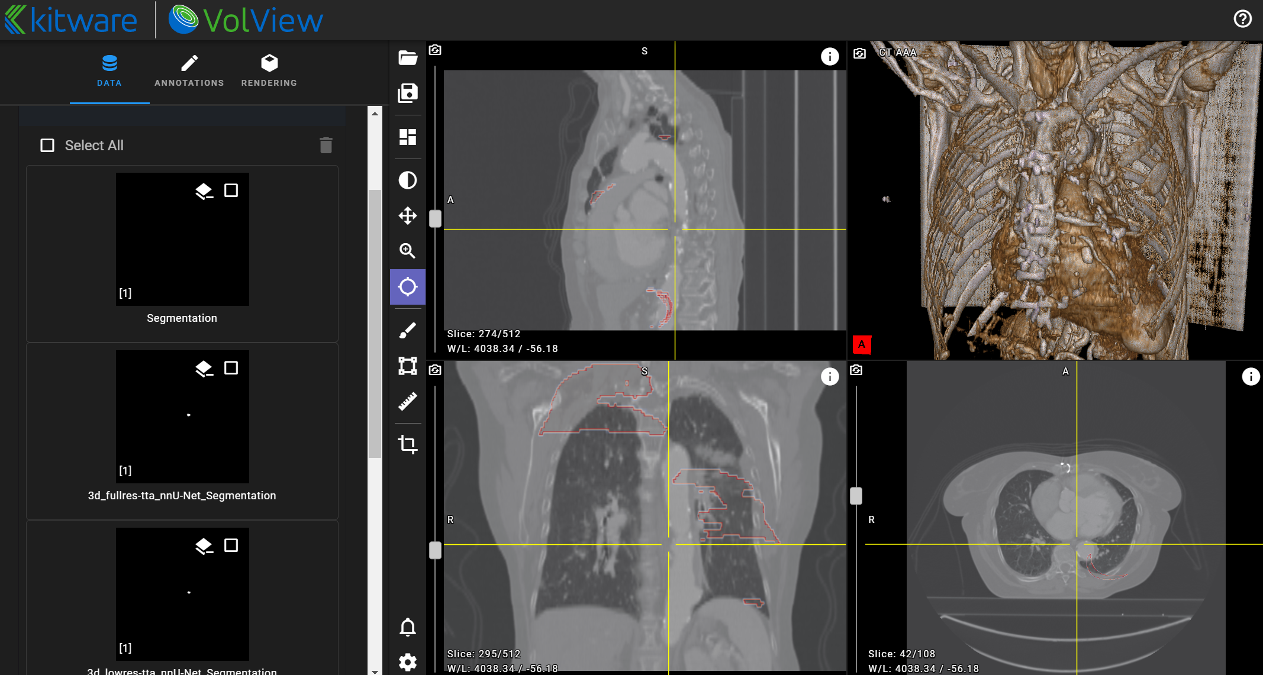Open notifications bell icon
The width and height of the screenshot is (1263, 675).
click(408, 627)
